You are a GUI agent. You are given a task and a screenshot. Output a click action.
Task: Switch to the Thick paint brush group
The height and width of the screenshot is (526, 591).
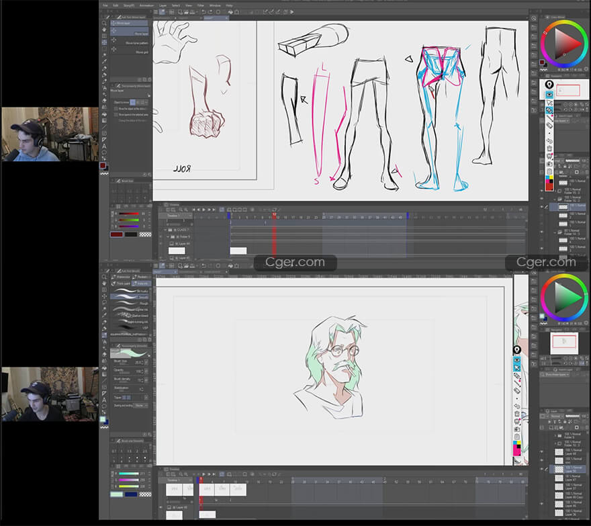122,283
